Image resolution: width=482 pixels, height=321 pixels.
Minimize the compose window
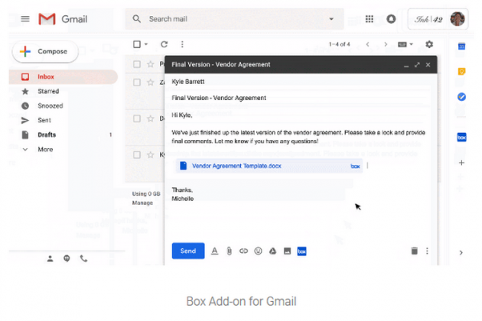(x=406, y=65)
